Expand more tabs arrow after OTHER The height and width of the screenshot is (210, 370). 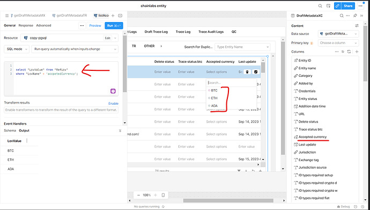tap(161, 46)
